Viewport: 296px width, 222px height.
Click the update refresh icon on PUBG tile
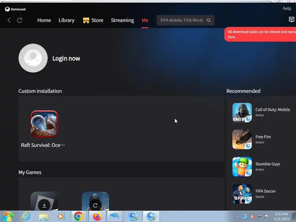95,205
